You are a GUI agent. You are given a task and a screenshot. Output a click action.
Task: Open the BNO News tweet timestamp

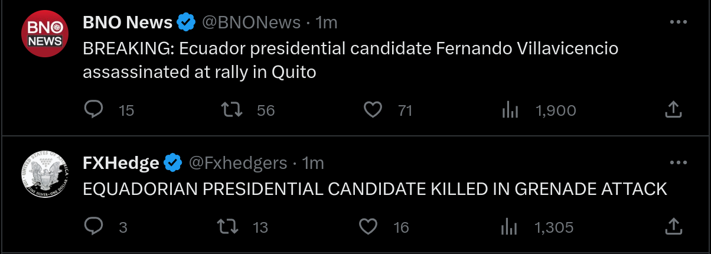(x=327, y=22)
